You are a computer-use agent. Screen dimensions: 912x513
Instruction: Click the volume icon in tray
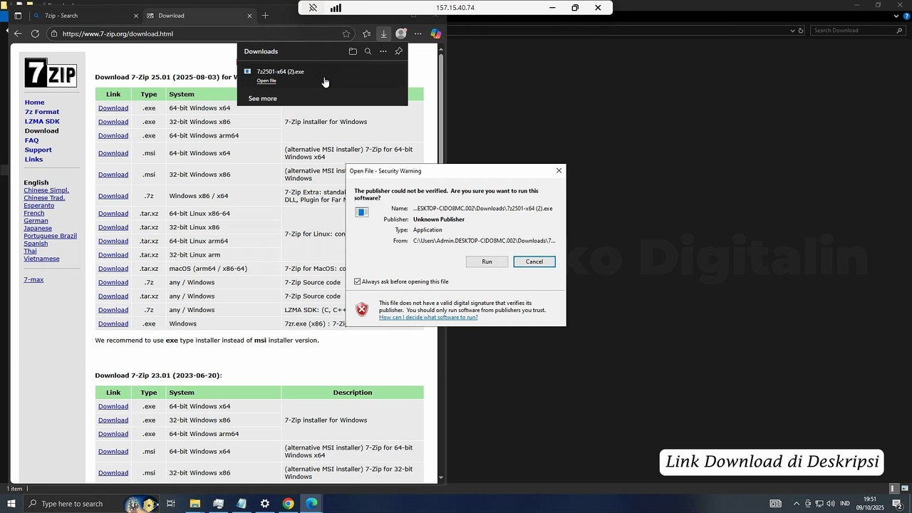[x=830, y=504]
